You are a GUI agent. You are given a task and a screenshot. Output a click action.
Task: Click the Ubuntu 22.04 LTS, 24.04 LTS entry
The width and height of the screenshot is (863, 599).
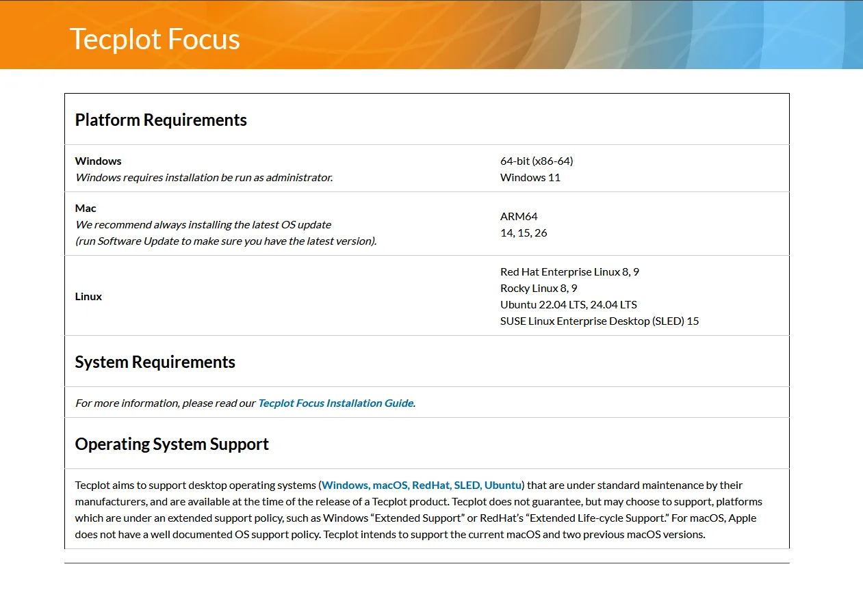(x=568, y=304)
